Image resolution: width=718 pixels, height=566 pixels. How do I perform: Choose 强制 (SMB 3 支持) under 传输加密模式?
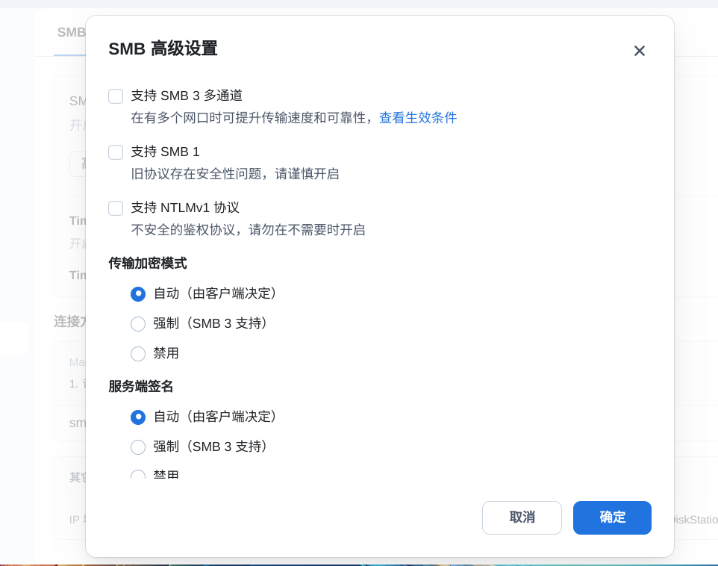[x=138, y=324]
